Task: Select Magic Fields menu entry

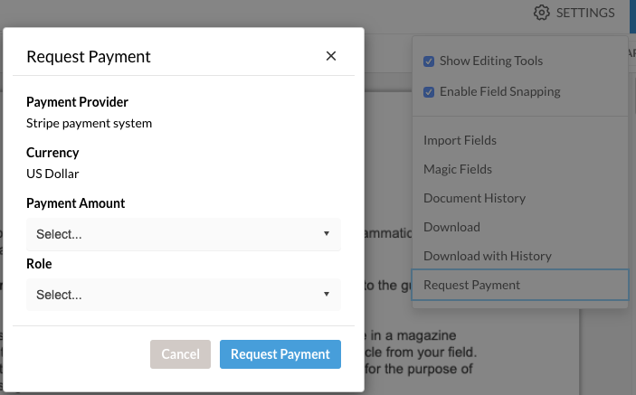Action: pos(458,169)
